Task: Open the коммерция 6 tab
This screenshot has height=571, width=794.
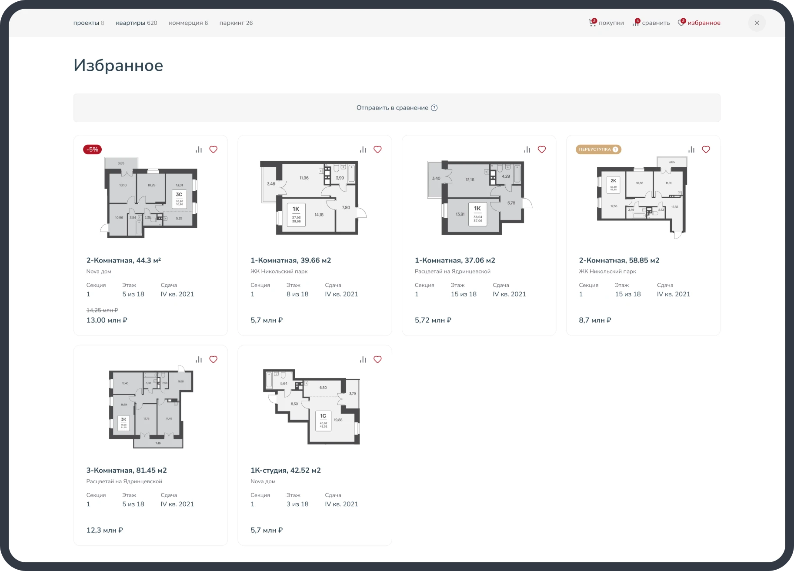Action: pyautogui.click(x=188, y=23)
